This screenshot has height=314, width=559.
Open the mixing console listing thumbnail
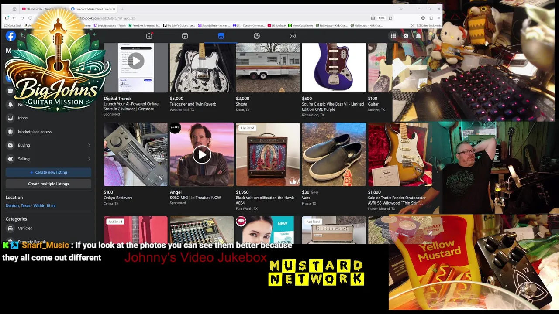coord(202,230)
